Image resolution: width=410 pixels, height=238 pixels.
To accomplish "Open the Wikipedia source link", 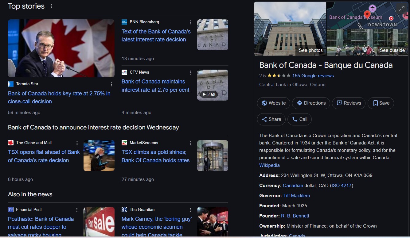I will click(269, 165).
